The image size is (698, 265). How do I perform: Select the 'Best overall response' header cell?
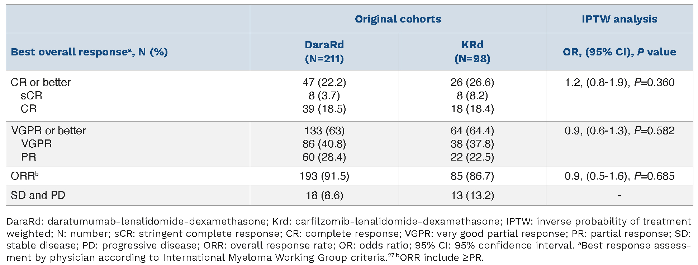coord(89,52)
